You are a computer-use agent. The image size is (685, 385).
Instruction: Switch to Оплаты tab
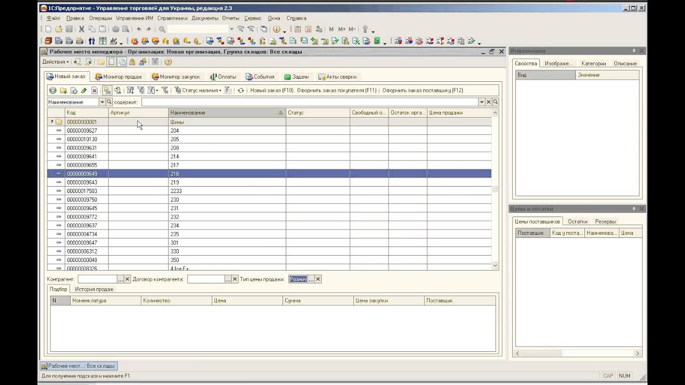click(223, 76)
